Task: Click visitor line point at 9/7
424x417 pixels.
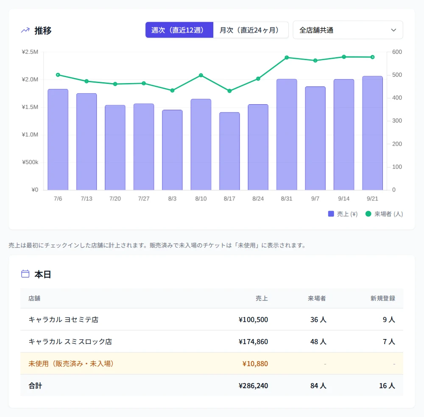Action: pyautogui.click(x=315, y=61)
